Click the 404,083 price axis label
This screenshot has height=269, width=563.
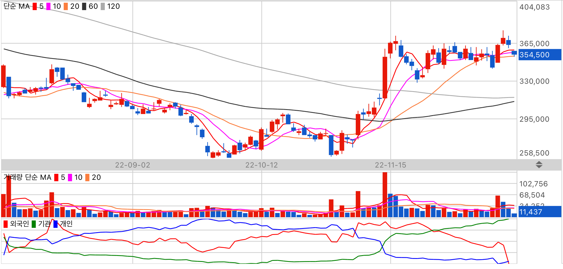(x=535, y=7)
